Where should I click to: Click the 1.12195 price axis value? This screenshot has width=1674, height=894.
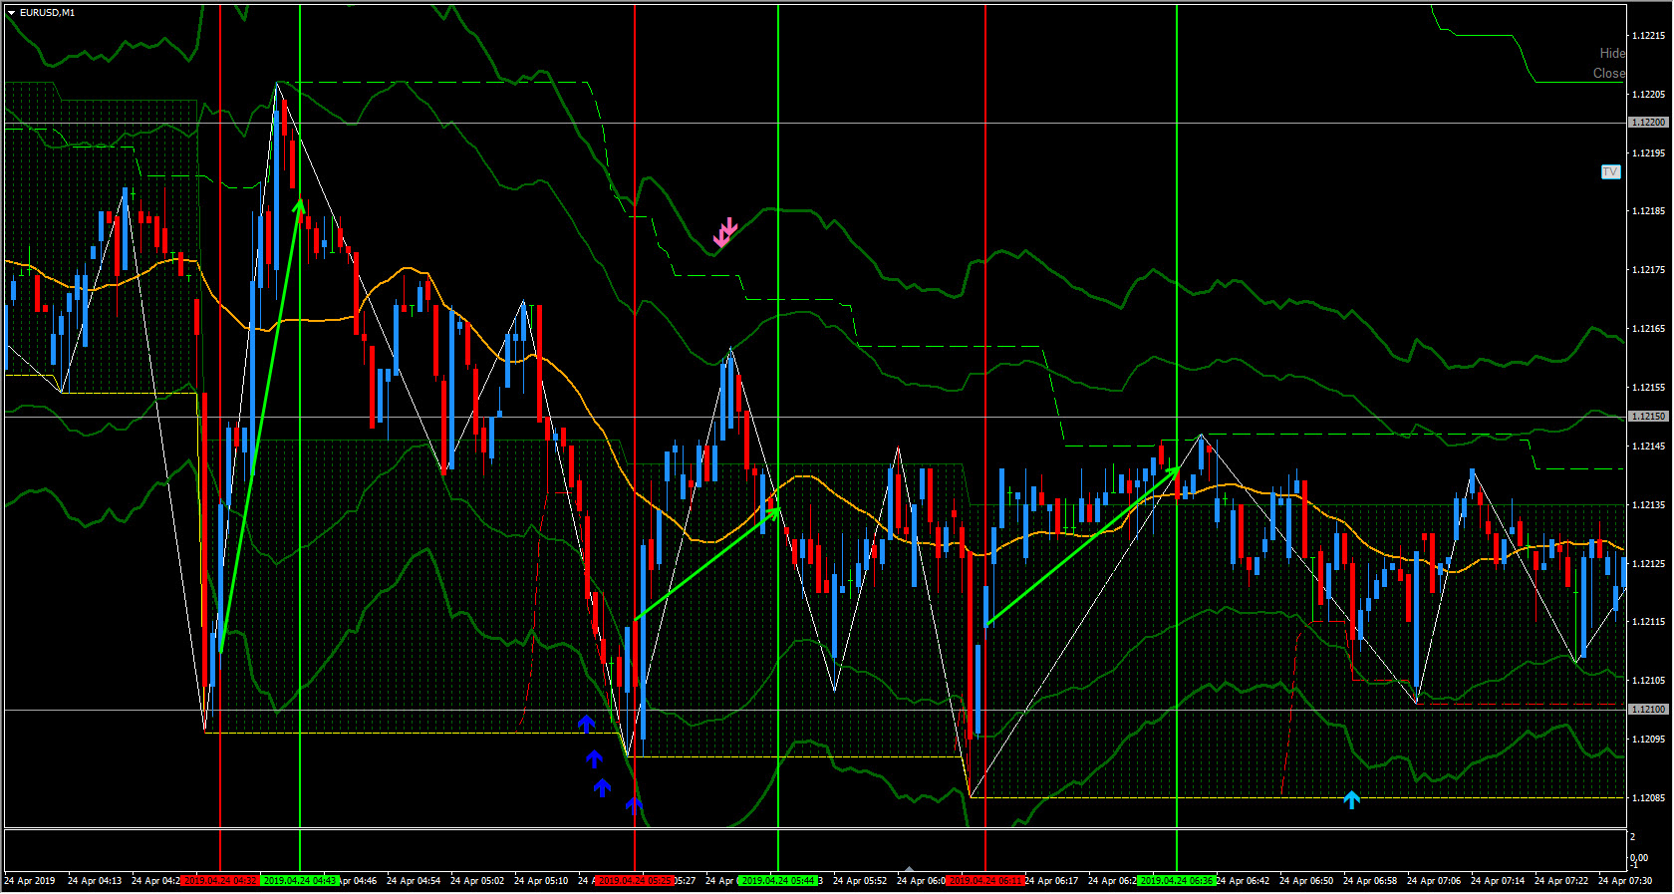click(x=1648, y=153)
